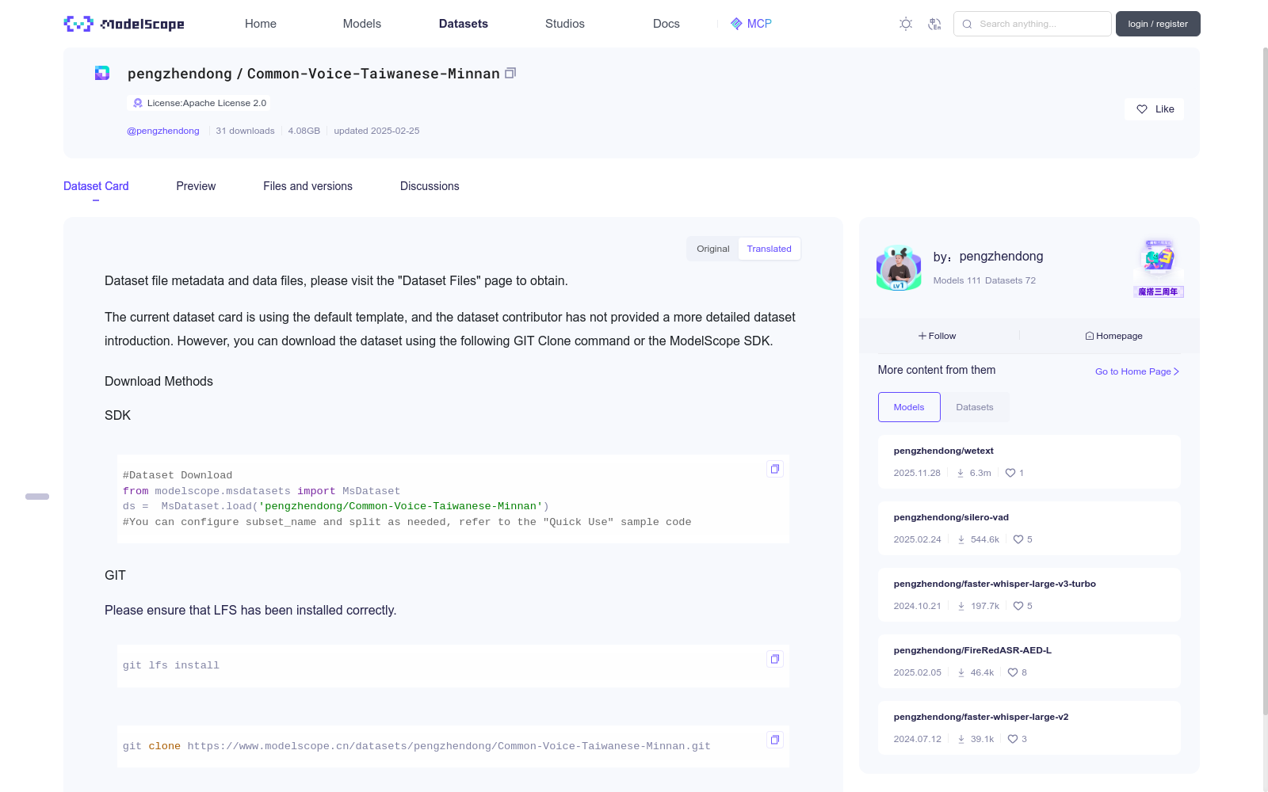Click "Models 111 Datasets 72" stats text

click(x=984, y=280)
